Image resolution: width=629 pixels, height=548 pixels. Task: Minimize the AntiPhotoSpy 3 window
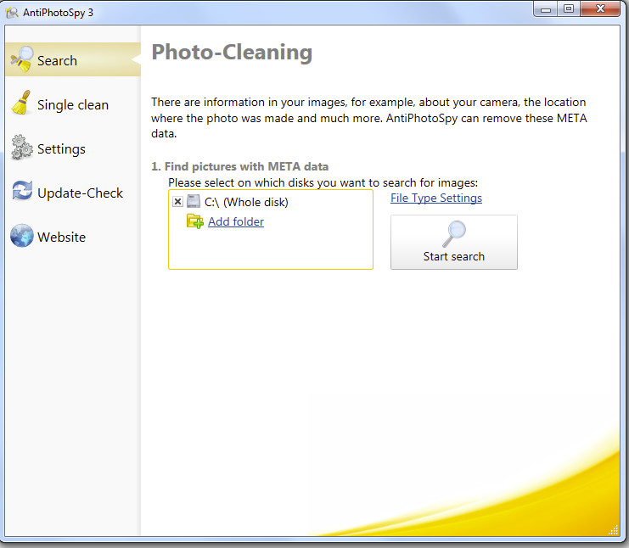click(x=545, y=9)
